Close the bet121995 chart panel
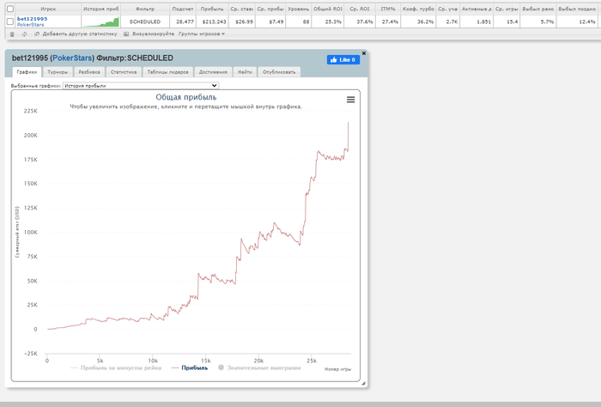This screenshot has height=407, width=601. point(364,53)
